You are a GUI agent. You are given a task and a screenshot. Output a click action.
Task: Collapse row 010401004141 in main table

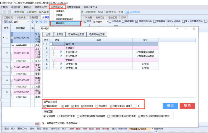12,38
